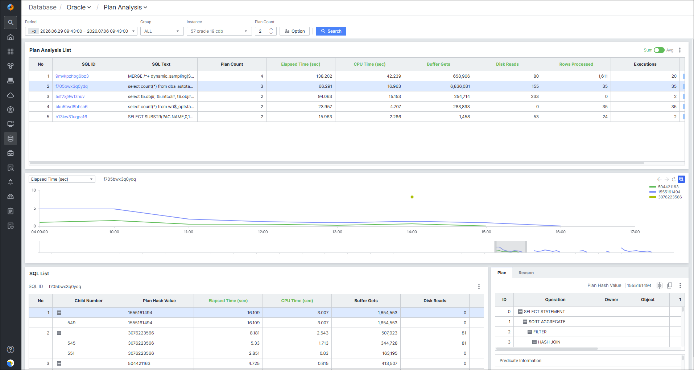Open the alert bell icon in sidebar
The image size is (694, 370).
11,182
